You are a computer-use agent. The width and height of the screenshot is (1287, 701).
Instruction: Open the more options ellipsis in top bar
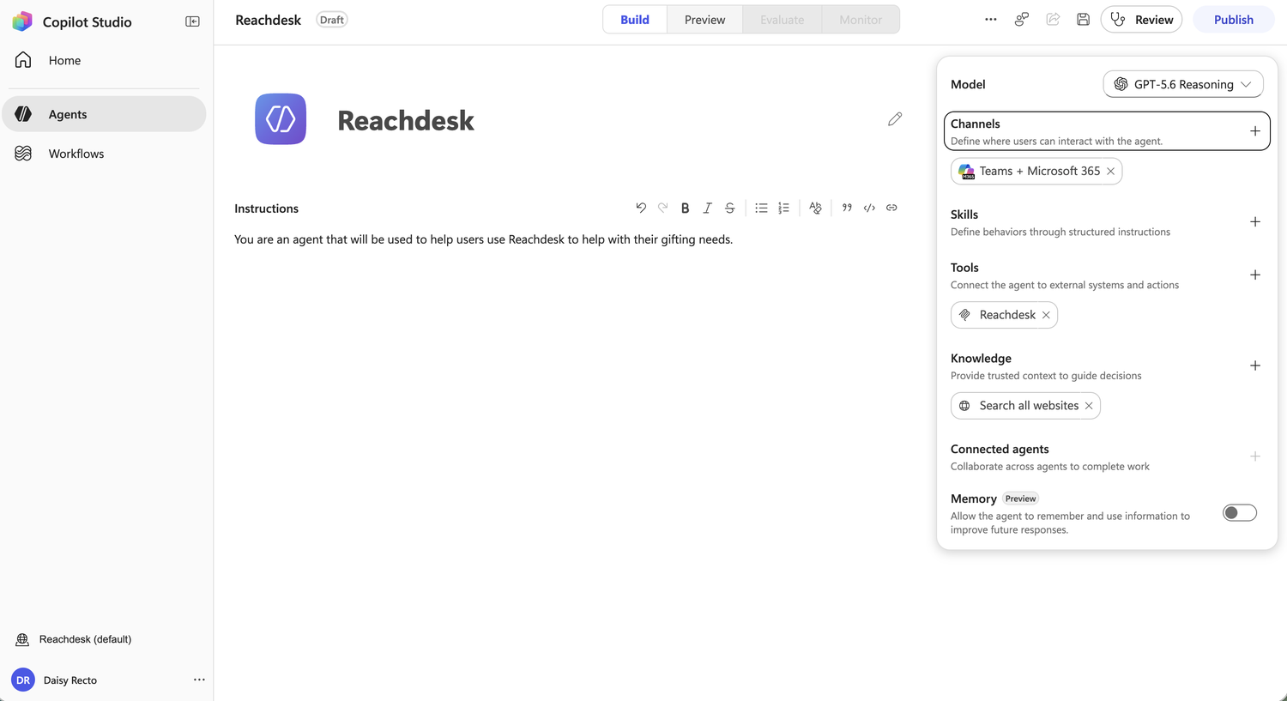point(991,20)
